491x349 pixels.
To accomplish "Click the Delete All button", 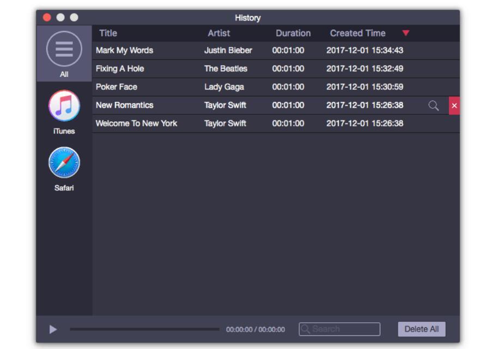I will click(x=421, y=329).
